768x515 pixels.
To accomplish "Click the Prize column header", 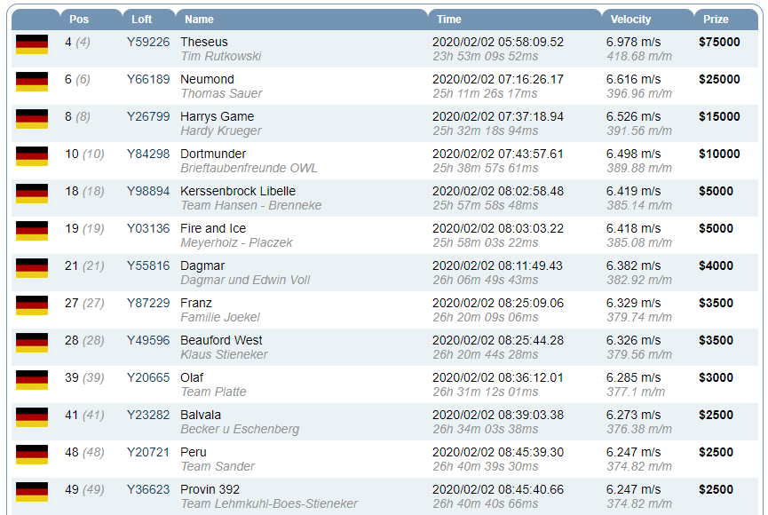I will point(716,20).
